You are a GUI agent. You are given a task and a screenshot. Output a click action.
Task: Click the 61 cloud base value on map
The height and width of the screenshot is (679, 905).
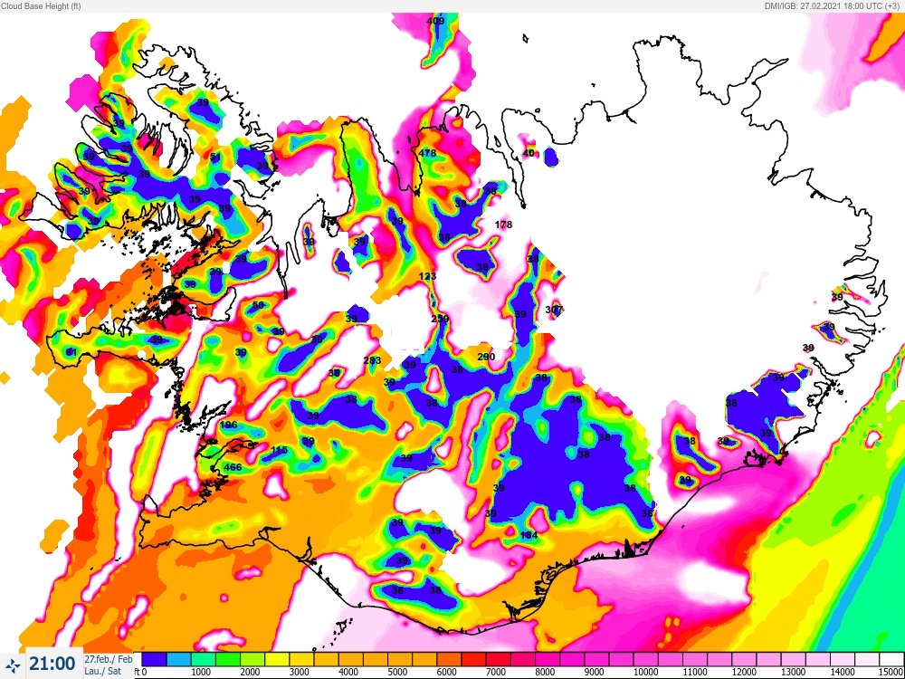[x=71, y=351]
